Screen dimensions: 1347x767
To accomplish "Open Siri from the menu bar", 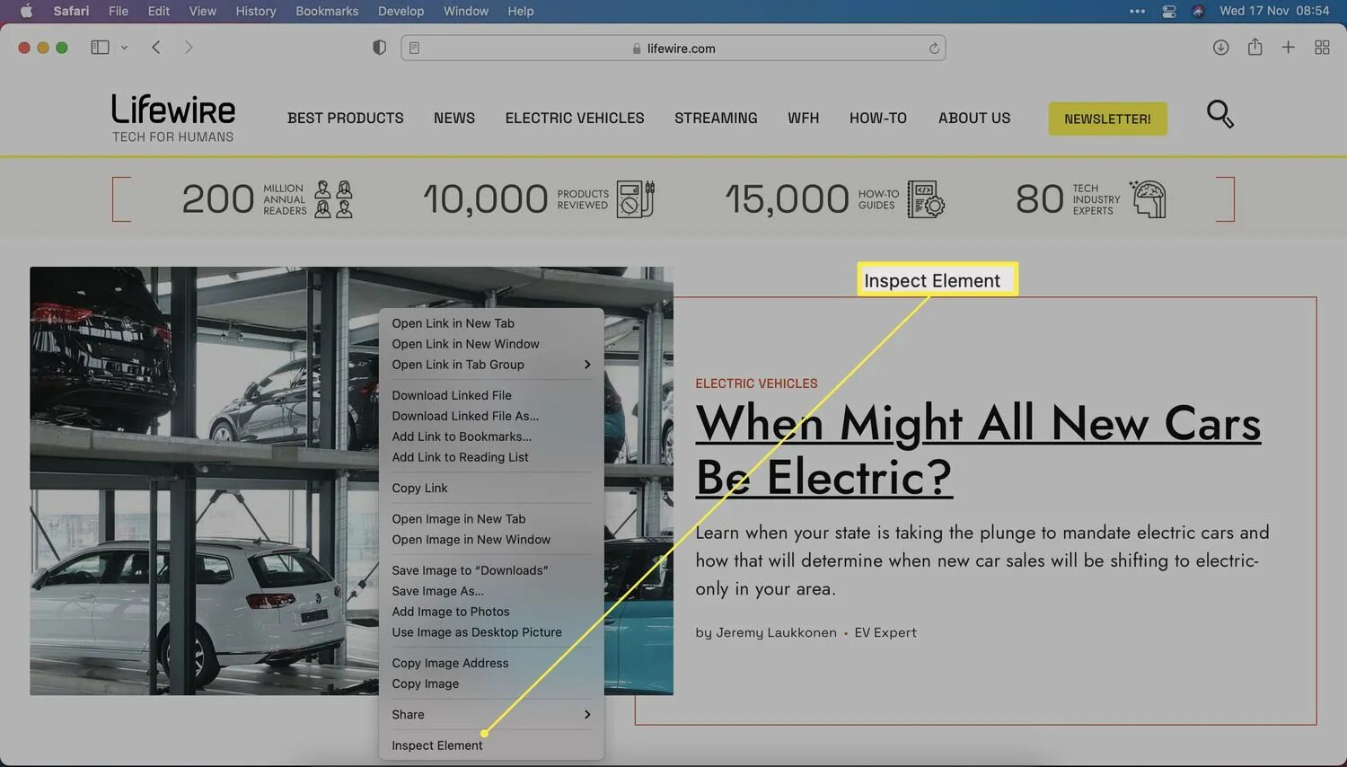I will (x=1198, y=11).
